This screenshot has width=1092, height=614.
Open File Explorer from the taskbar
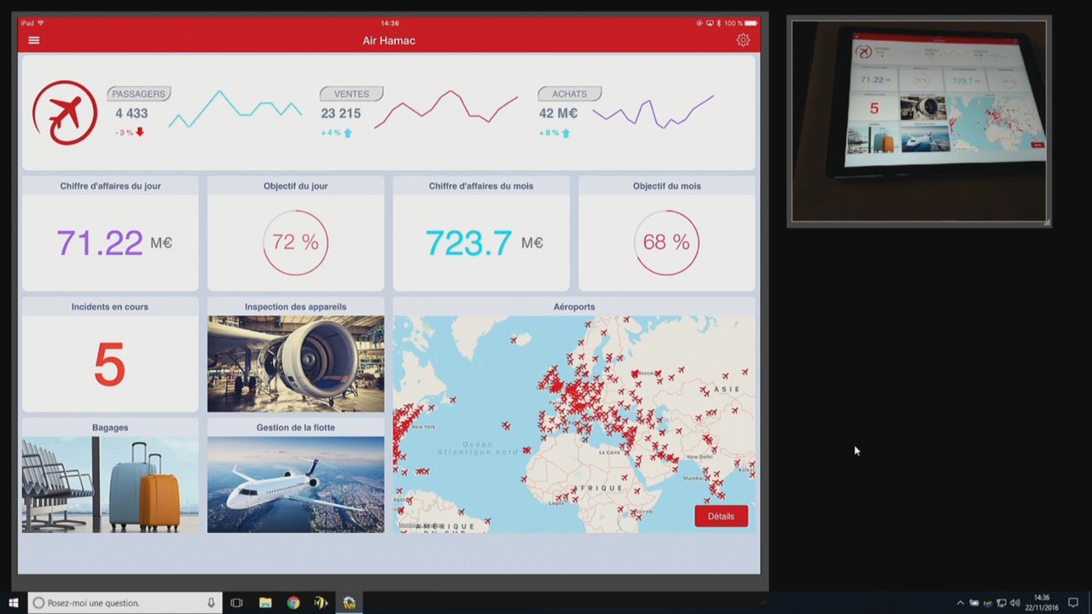[265, 603]
